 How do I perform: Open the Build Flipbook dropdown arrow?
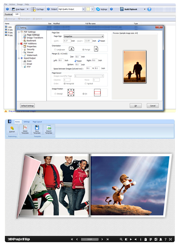point(145,9)
